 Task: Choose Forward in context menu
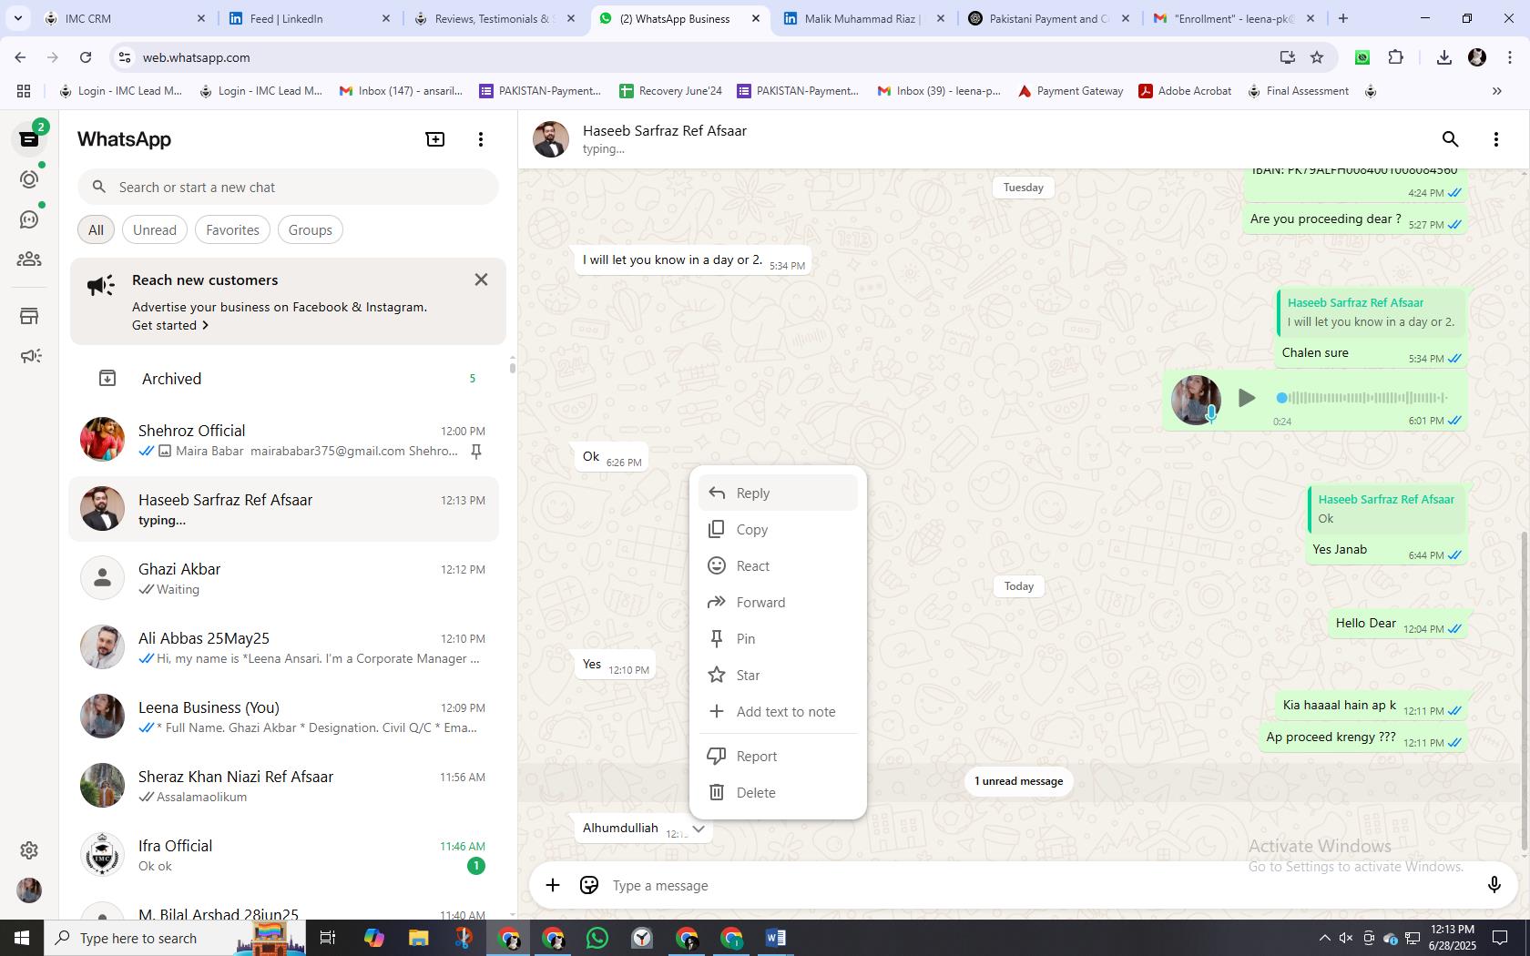(778, 602)
